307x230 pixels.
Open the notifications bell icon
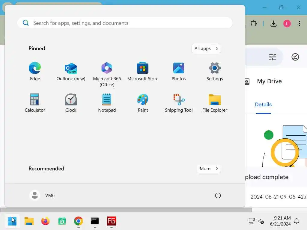297,221
